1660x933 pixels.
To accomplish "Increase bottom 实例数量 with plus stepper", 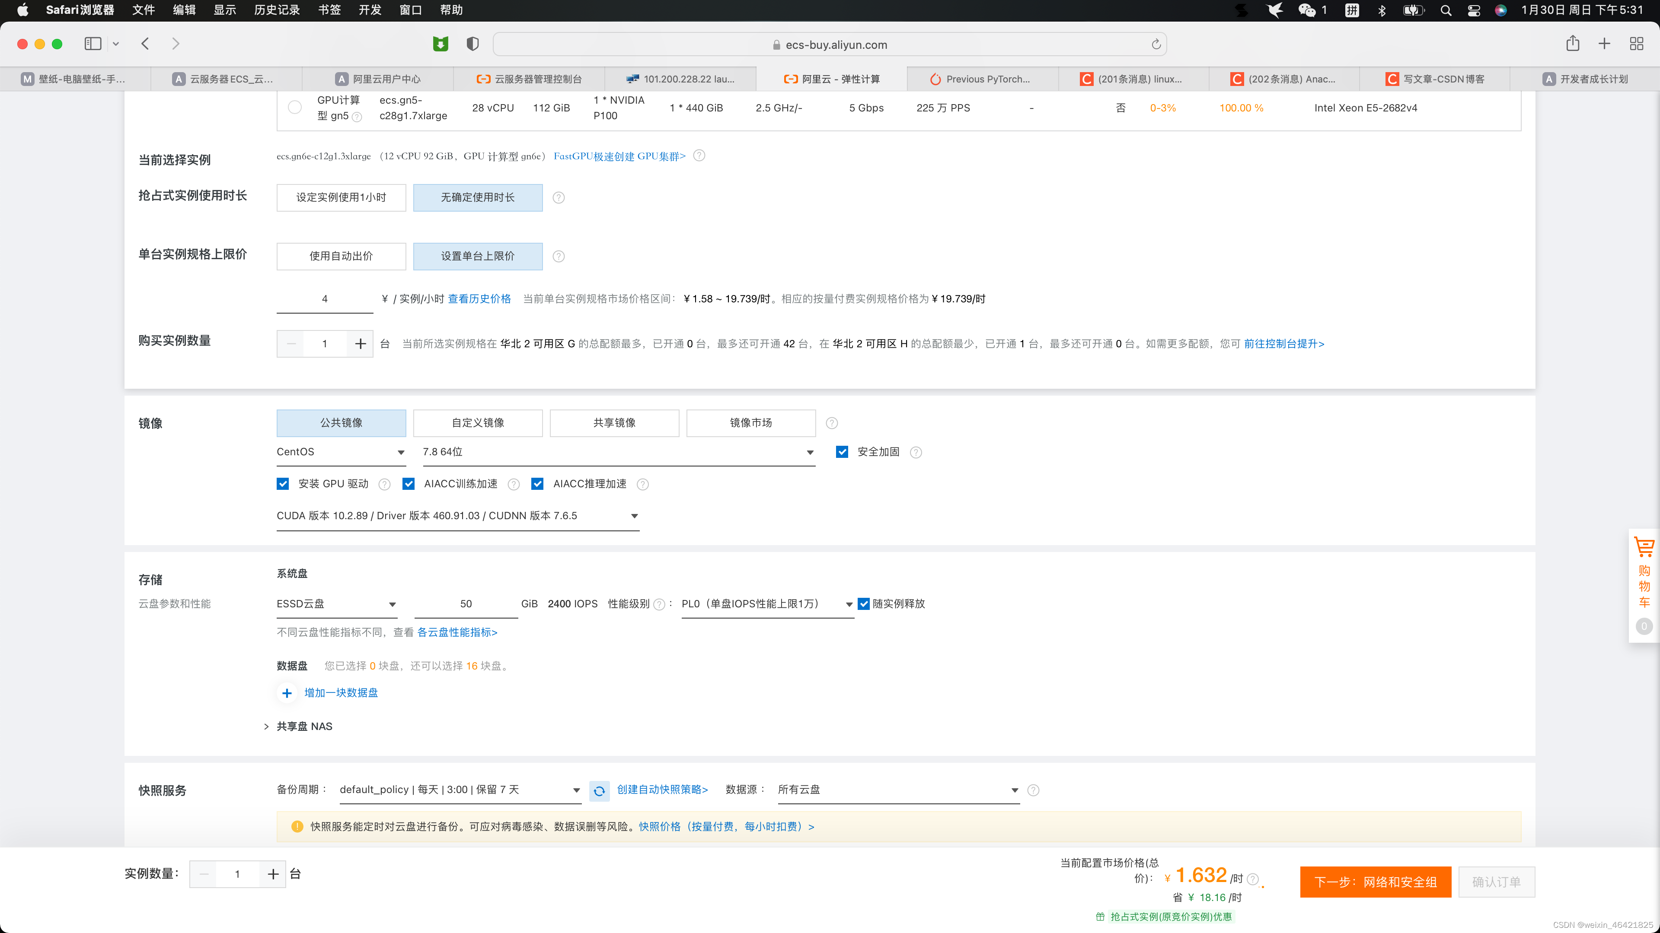I will (273, 874).
